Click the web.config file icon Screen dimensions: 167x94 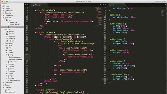(x=7, y=41)
